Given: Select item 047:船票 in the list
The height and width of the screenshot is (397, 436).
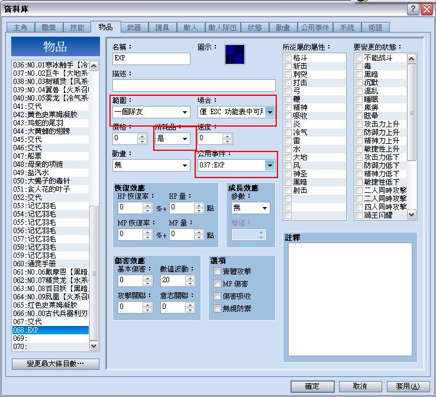Looking at the screenshot, I should 51,156.
